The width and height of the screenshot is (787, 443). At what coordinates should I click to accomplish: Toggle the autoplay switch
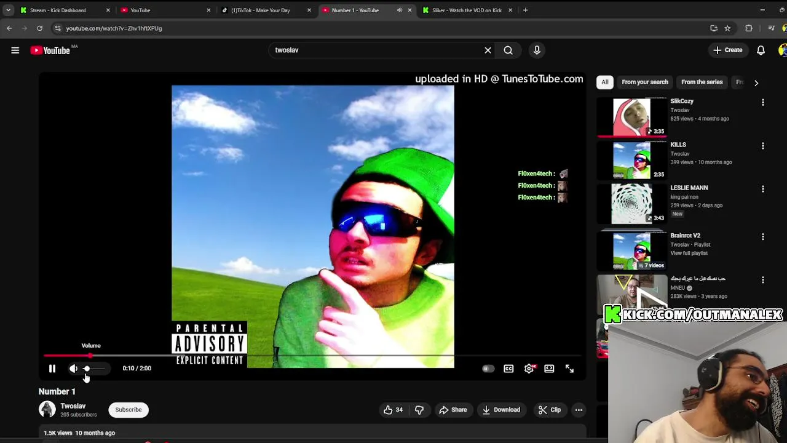488,369
